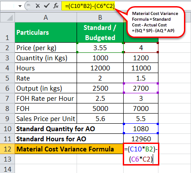
Task: Select cell containing 3.55
Action: click(100, 48)
